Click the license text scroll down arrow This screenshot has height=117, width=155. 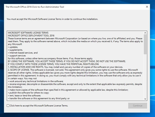click(145, 99)
